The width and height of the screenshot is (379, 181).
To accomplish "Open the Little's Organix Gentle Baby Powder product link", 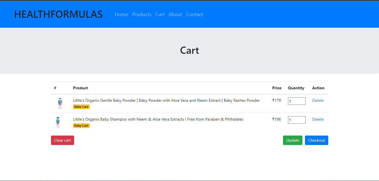I will point(166,100).
